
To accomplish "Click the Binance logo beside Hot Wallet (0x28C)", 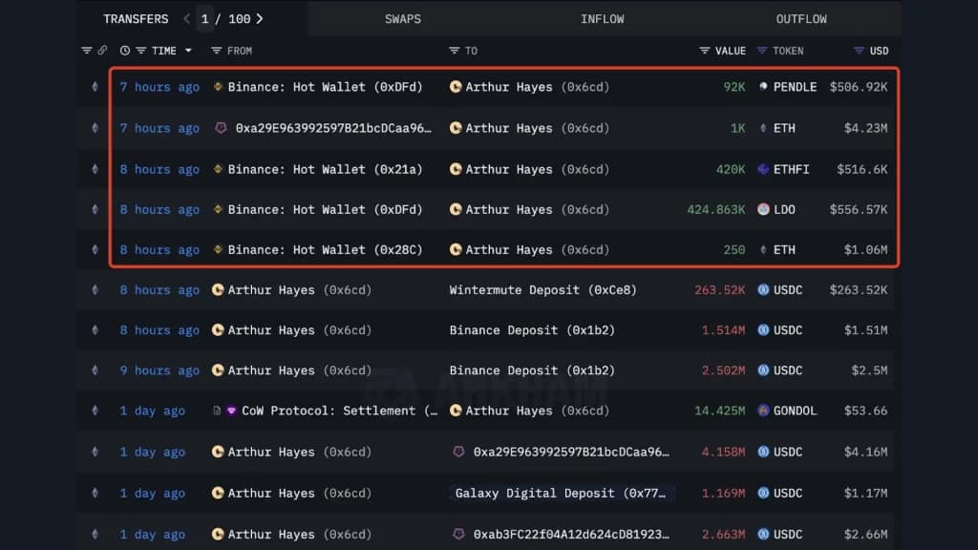I will (x=218, y=249).
